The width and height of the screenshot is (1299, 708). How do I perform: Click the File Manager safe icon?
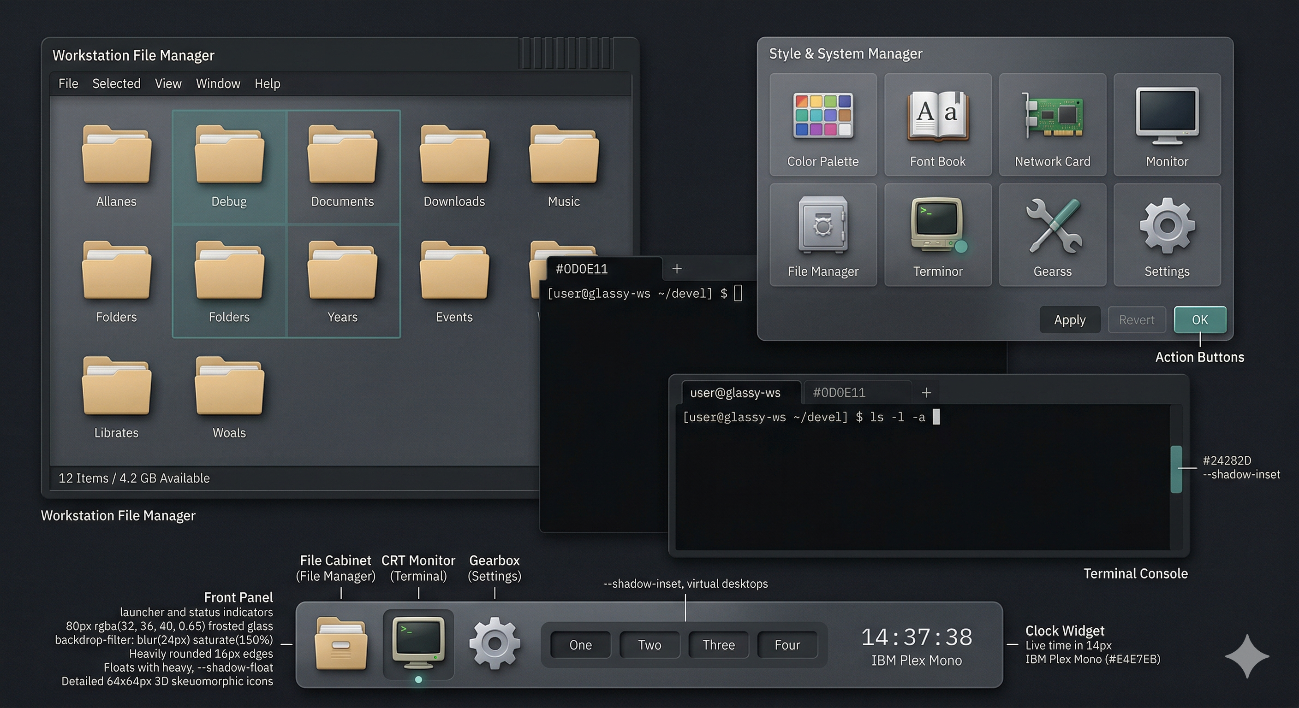822,234
